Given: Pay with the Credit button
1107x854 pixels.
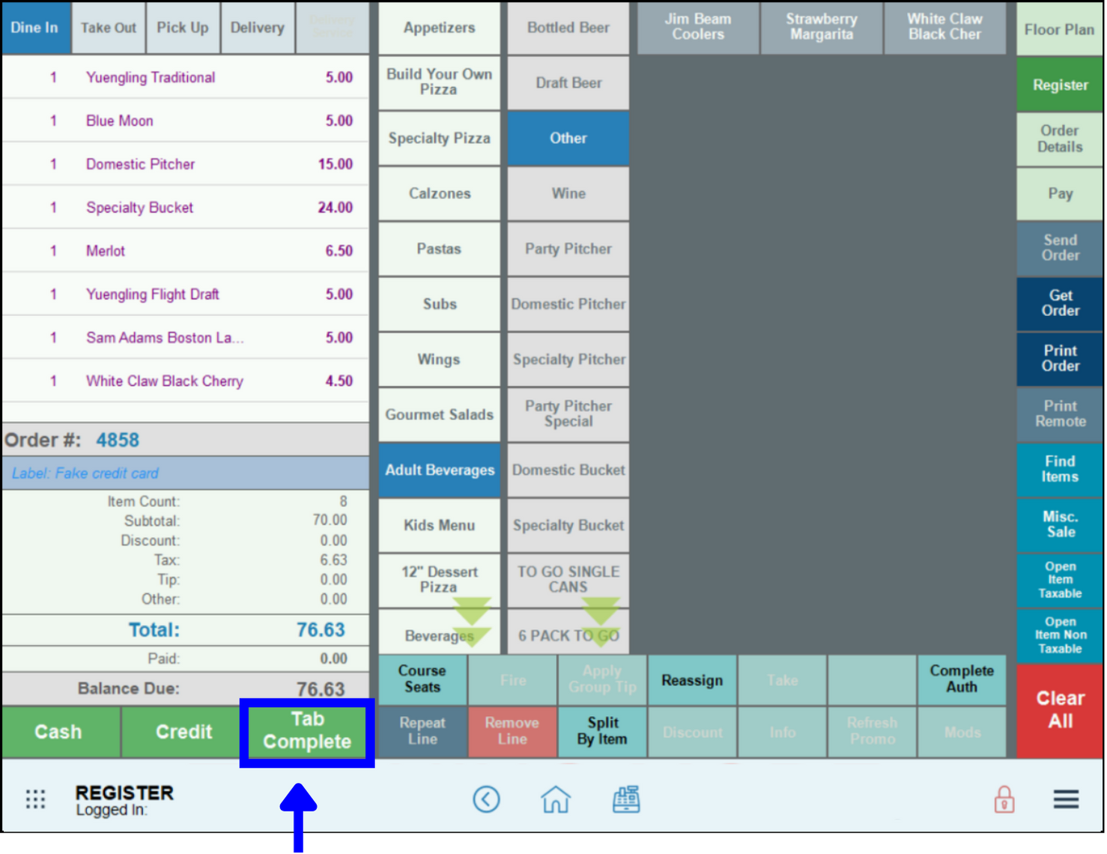Looking at the screenshot, I should coord(184,732).
